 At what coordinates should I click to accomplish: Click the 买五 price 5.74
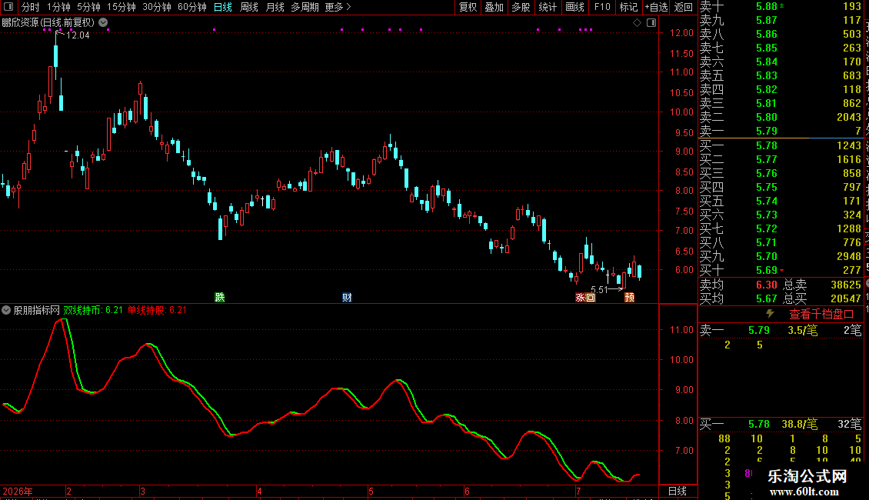(x=767, y=201)
